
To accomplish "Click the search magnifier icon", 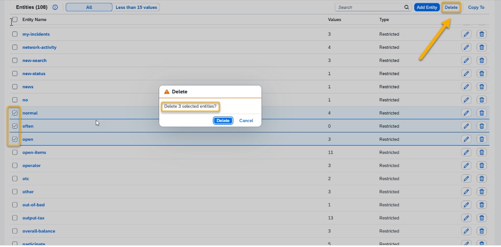I will point(407,8).
